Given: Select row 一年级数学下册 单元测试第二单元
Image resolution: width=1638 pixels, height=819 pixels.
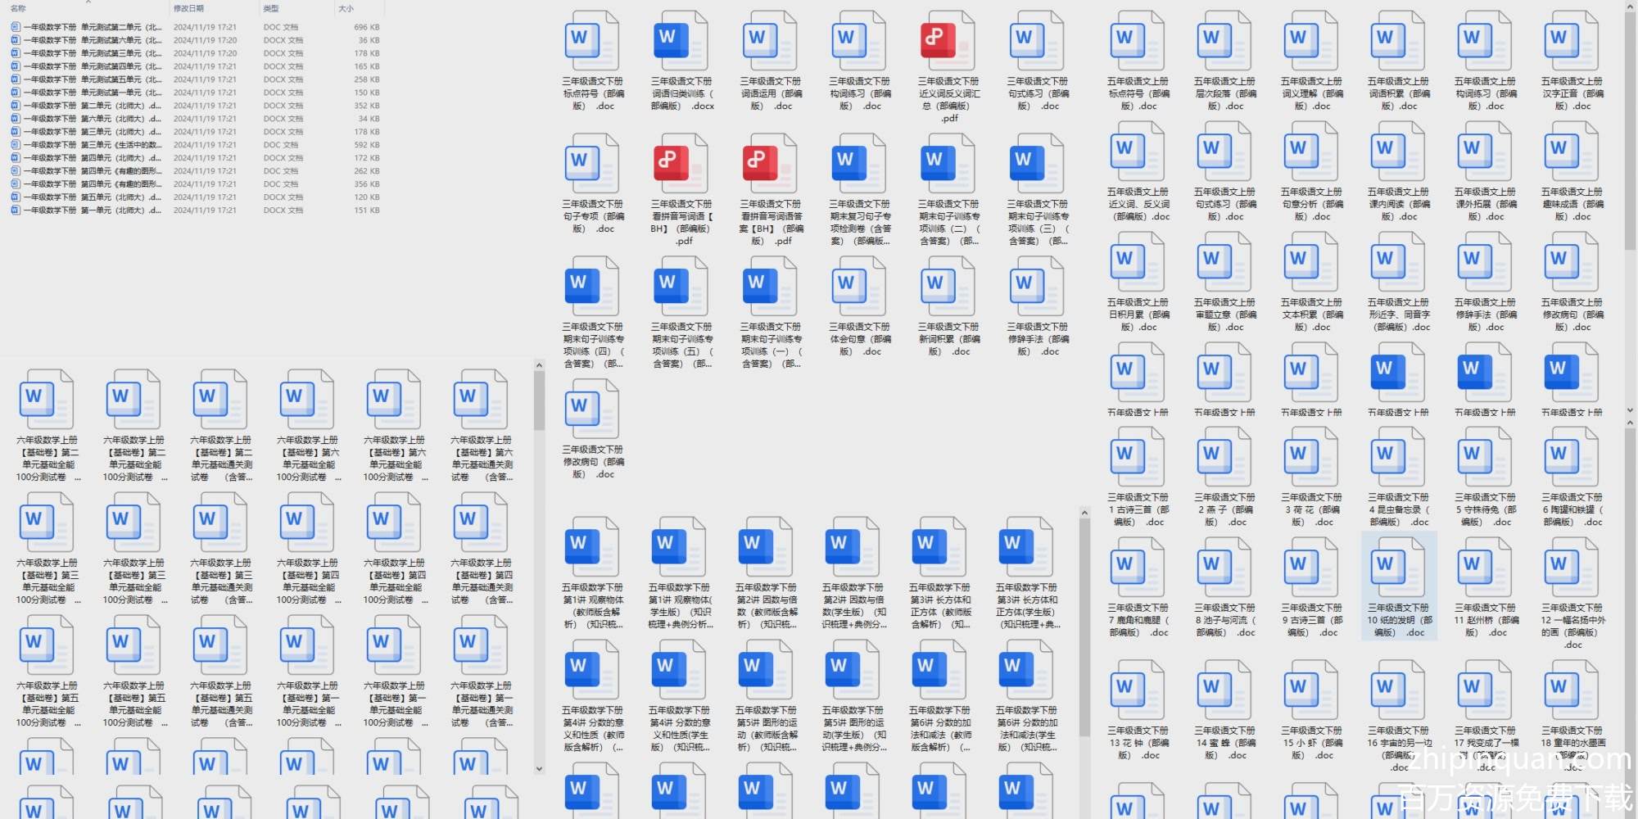Looking at the screenshot, I should point(195,27).
